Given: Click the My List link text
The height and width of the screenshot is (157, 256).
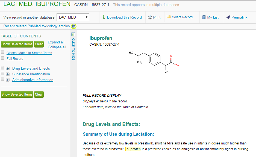Looking at the screenshot, I should (x=213, y=17).
